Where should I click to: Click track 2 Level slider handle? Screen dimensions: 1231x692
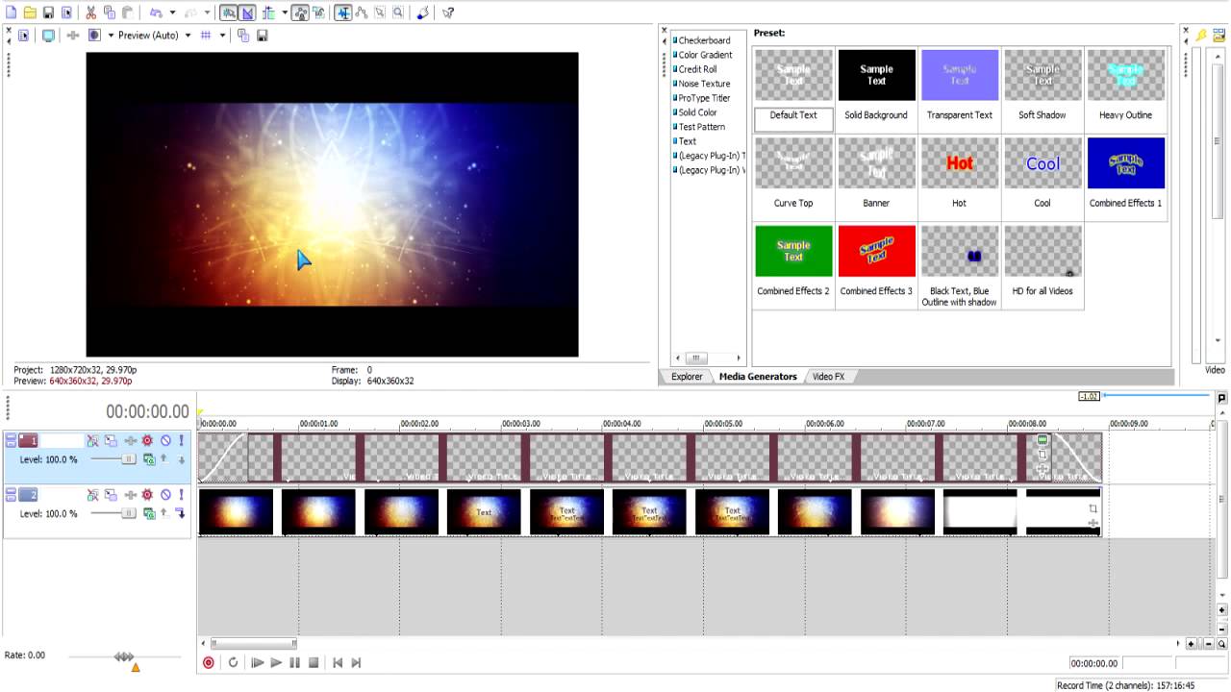[129, 514]
